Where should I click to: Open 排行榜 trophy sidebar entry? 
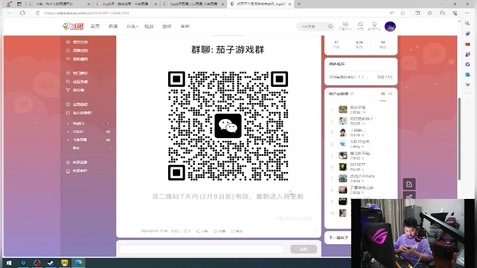click(x=76, y=91)
